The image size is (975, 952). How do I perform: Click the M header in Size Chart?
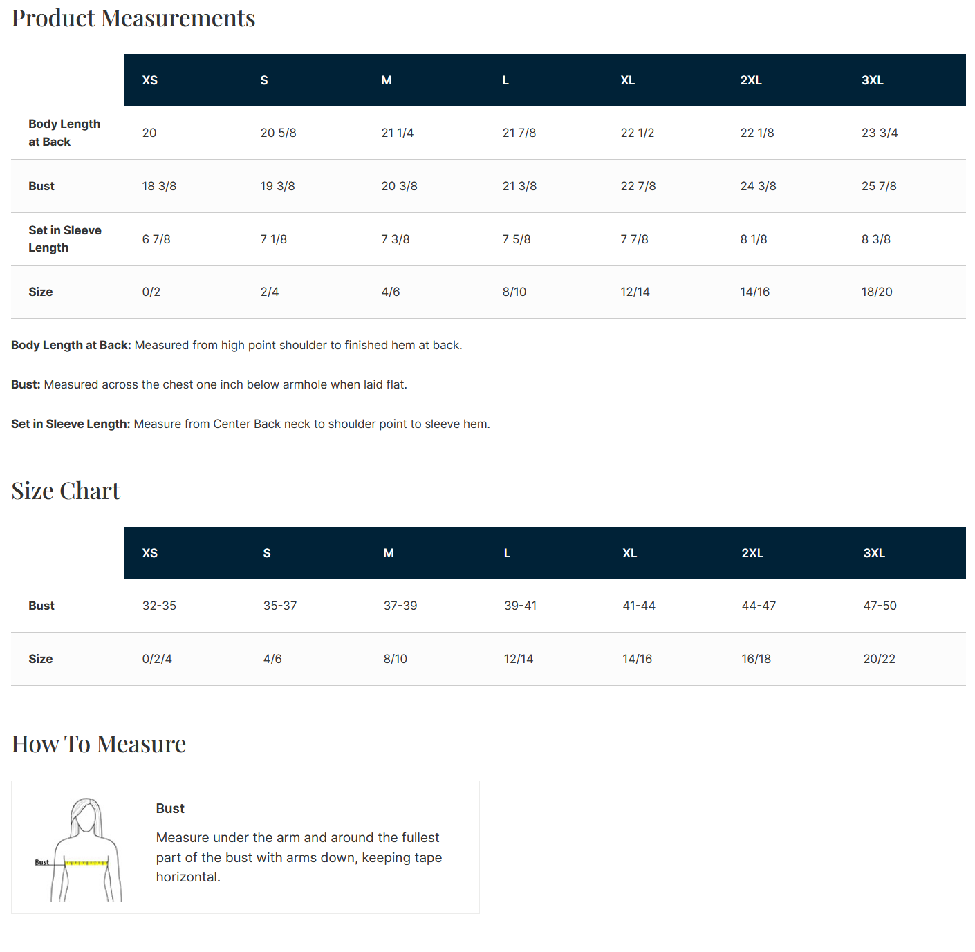(x=389, y=553)
